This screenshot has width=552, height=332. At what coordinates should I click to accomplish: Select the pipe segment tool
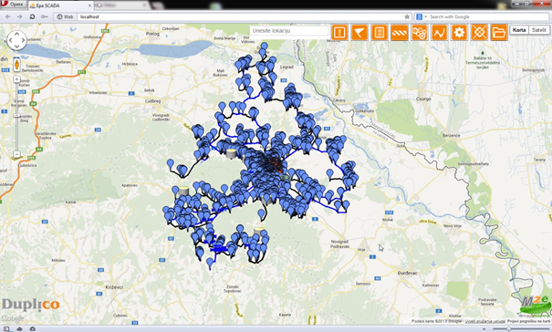(400, 33)
